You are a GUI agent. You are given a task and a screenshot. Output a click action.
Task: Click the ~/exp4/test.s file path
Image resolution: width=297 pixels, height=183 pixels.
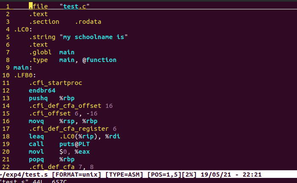(x=25, y=175)
